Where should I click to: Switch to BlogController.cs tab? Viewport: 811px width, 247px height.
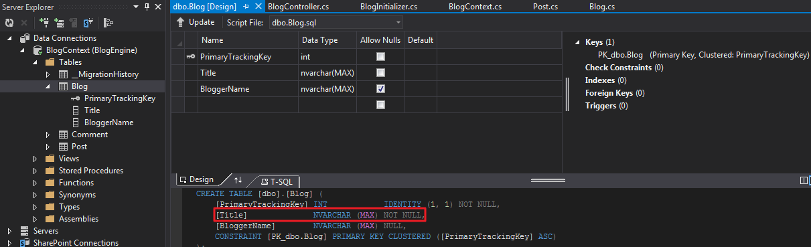(x=298, y=7)
